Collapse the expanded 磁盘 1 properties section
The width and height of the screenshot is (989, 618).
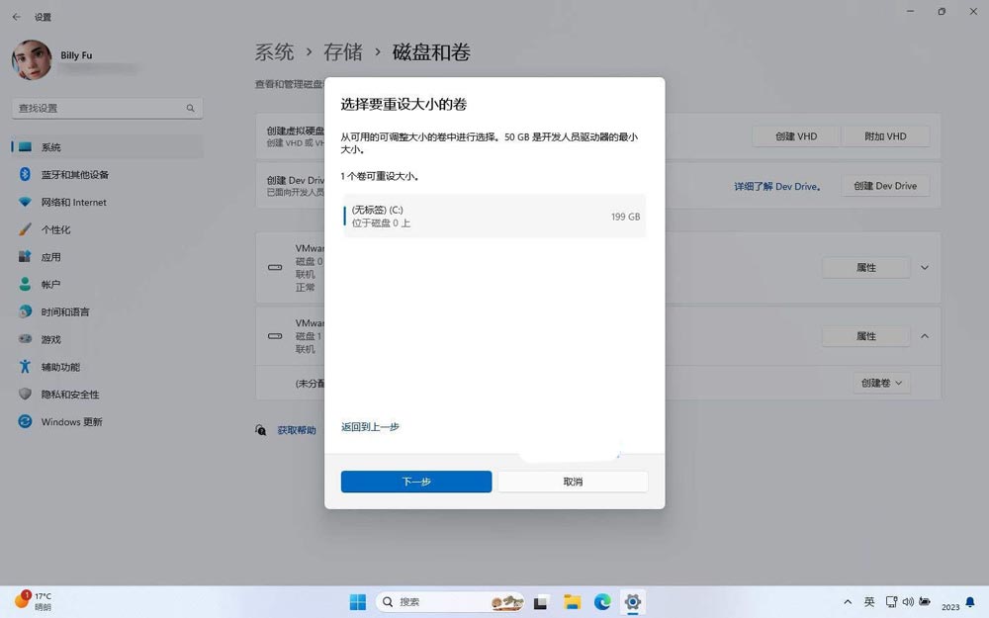(x=924, y=335)
